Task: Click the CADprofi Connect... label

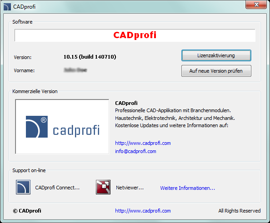Action: (57, 188)
